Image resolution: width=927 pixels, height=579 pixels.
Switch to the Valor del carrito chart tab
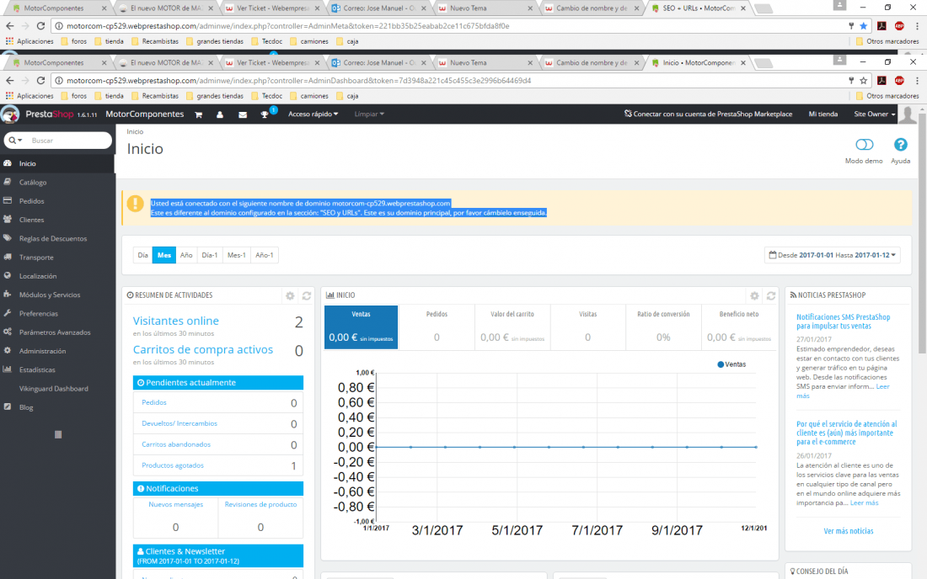click(x=512, y=327)
